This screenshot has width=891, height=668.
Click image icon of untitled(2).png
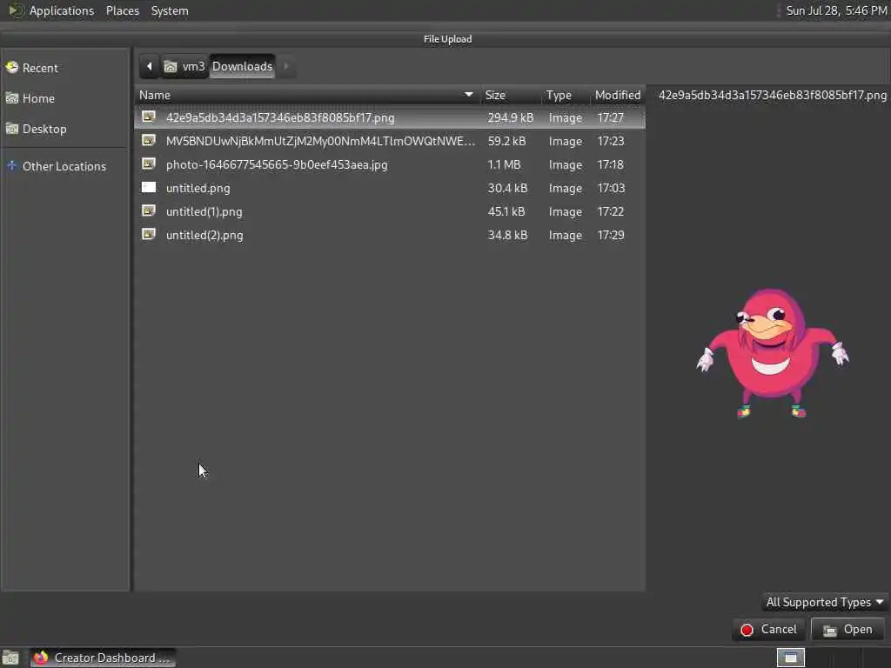click(x=149, y=235)
